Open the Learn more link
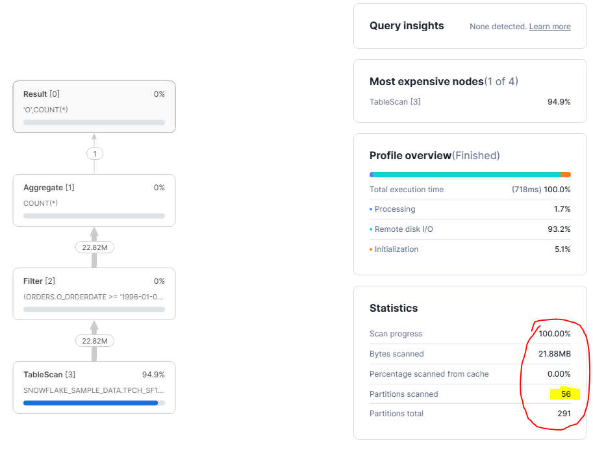Viewport: 593px width, 452px height. click(x=549, y=27)
